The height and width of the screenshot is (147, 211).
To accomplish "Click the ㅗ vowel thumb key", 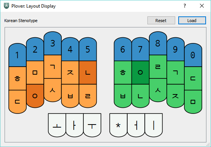I will coord(57,125).
